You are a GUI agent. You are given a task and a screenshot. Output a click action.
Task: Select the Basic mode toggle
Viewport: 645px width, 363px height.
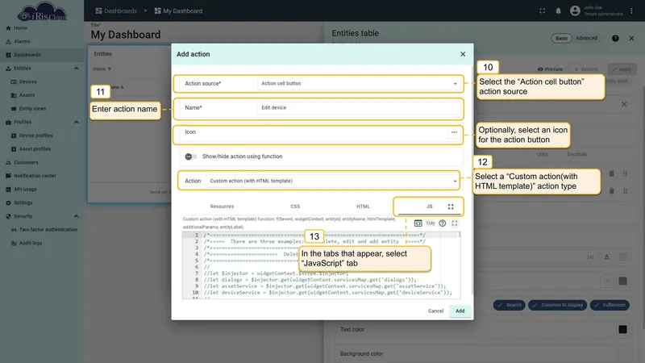[561, 38]
